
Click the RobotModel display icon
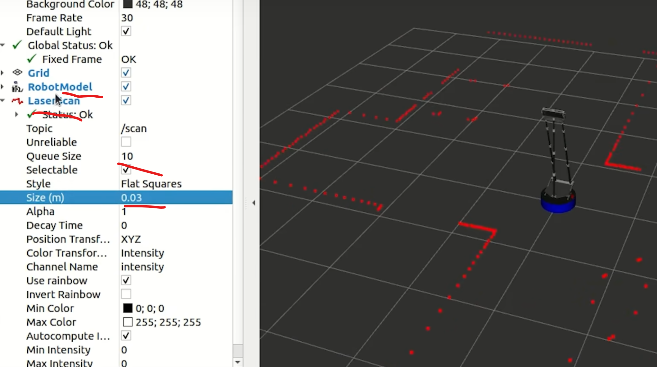[x=17, y=87]
